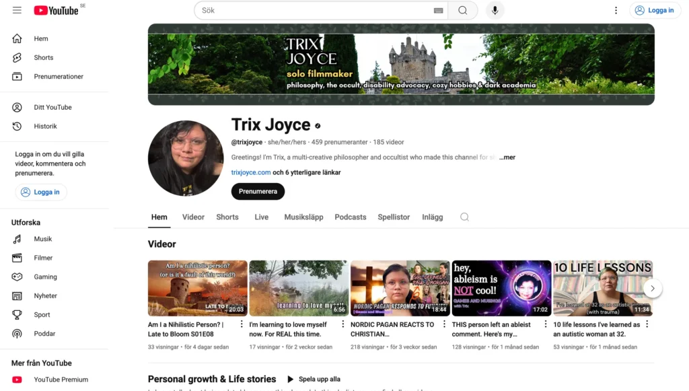Open 'hey, ableism is NOT cool!' video thumbnail
689x391 pixels.
(501, 288)
